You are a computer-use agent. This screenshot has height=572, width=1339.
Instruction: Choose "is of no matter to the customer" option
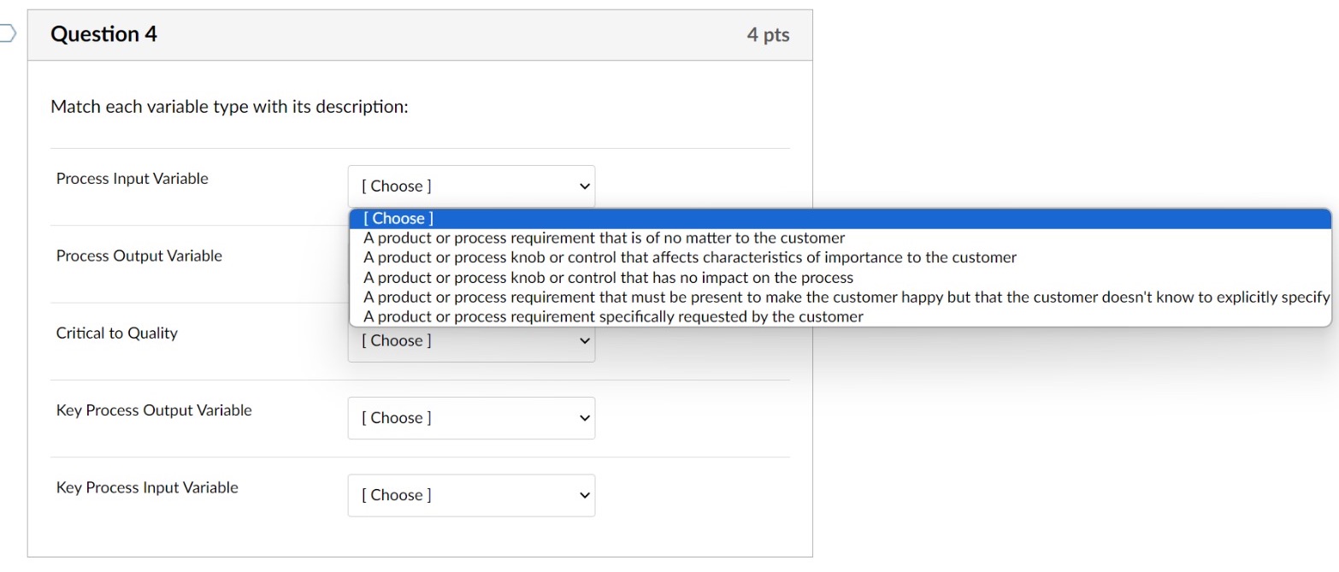pos(604,238)
